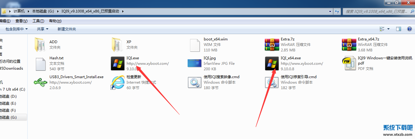Toggle the preview pane button
The image size is (415, 139).
tap(399, 29)
